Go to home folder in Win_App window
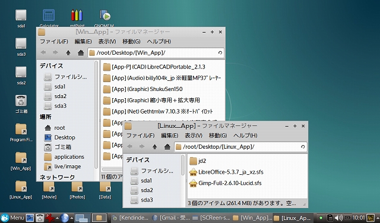The width and height of the screenshot is (380, 223). point(81,53)
